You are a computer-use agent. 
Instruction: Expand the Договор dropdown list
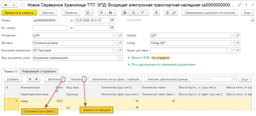[x=115, y=43]
